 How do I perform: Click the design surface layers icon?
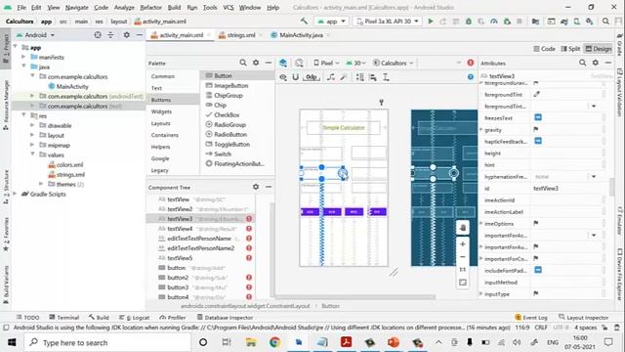(283, 63)
